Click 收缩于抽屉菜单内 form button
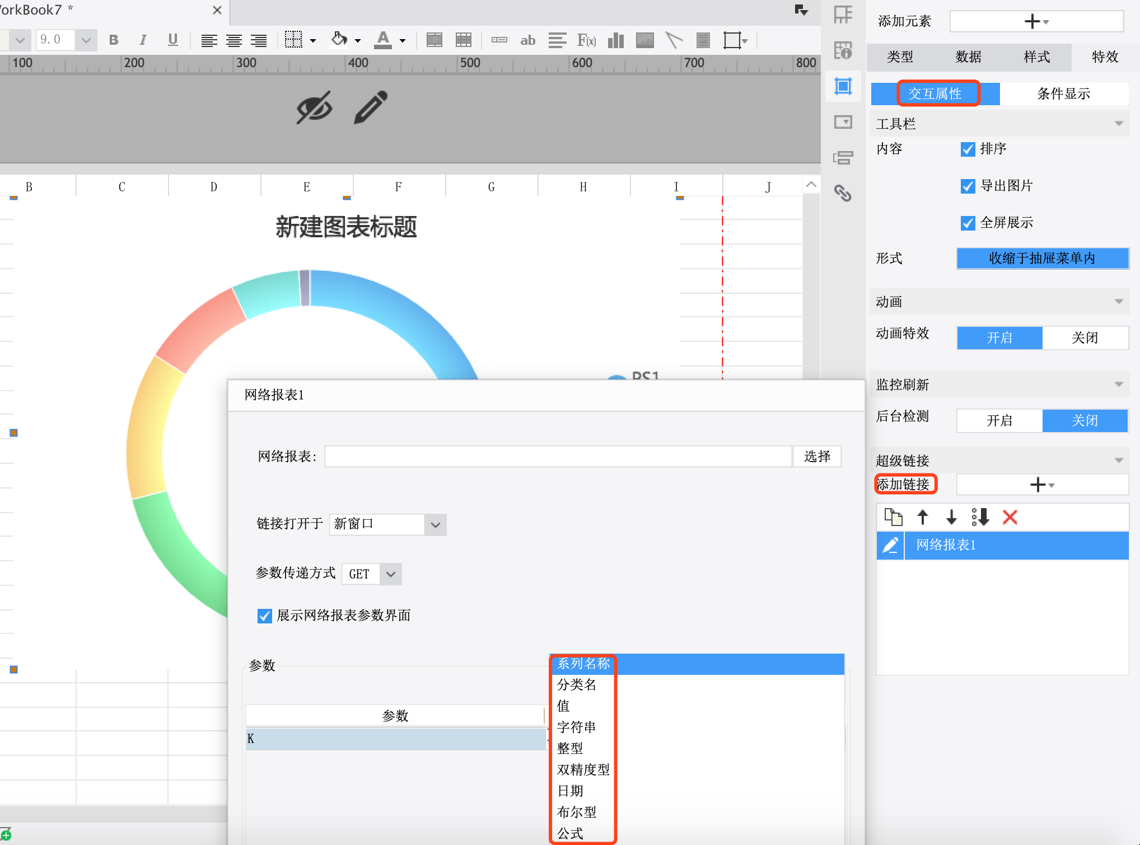 pos(1043,259)
